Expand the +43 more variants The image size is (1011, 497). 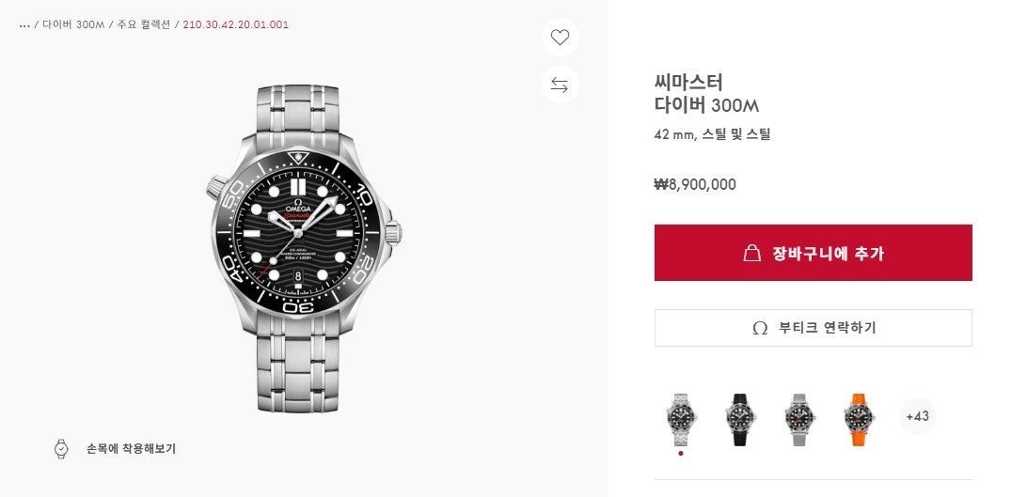[917, 415]
